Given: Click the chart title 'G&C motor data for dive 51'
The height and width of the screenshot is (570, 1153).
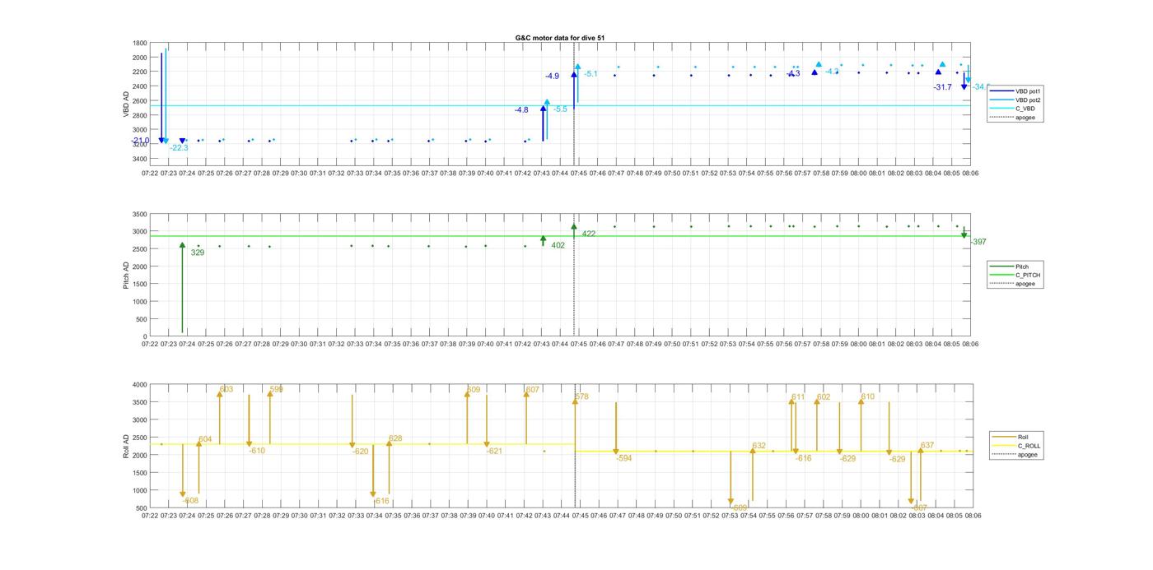Looking at the screenshot, I should pos(560,38).
